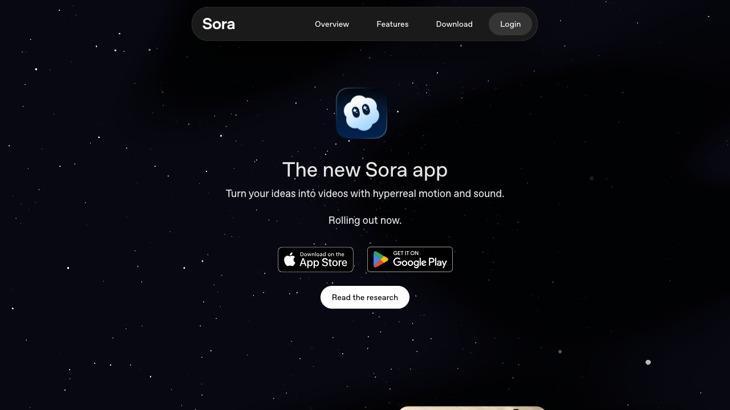The width and height of the screenshot is (730, 410).
Task: Click the GET IT ON caption
Action: click(x=405, y=253)
